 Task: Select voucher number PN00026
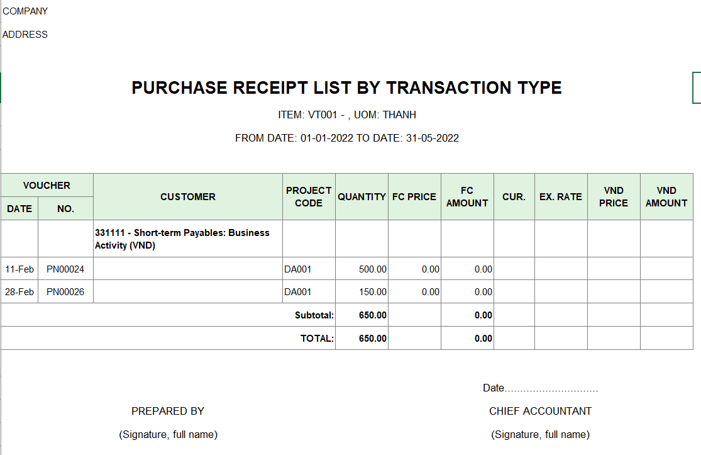click(x=65, y=292)
